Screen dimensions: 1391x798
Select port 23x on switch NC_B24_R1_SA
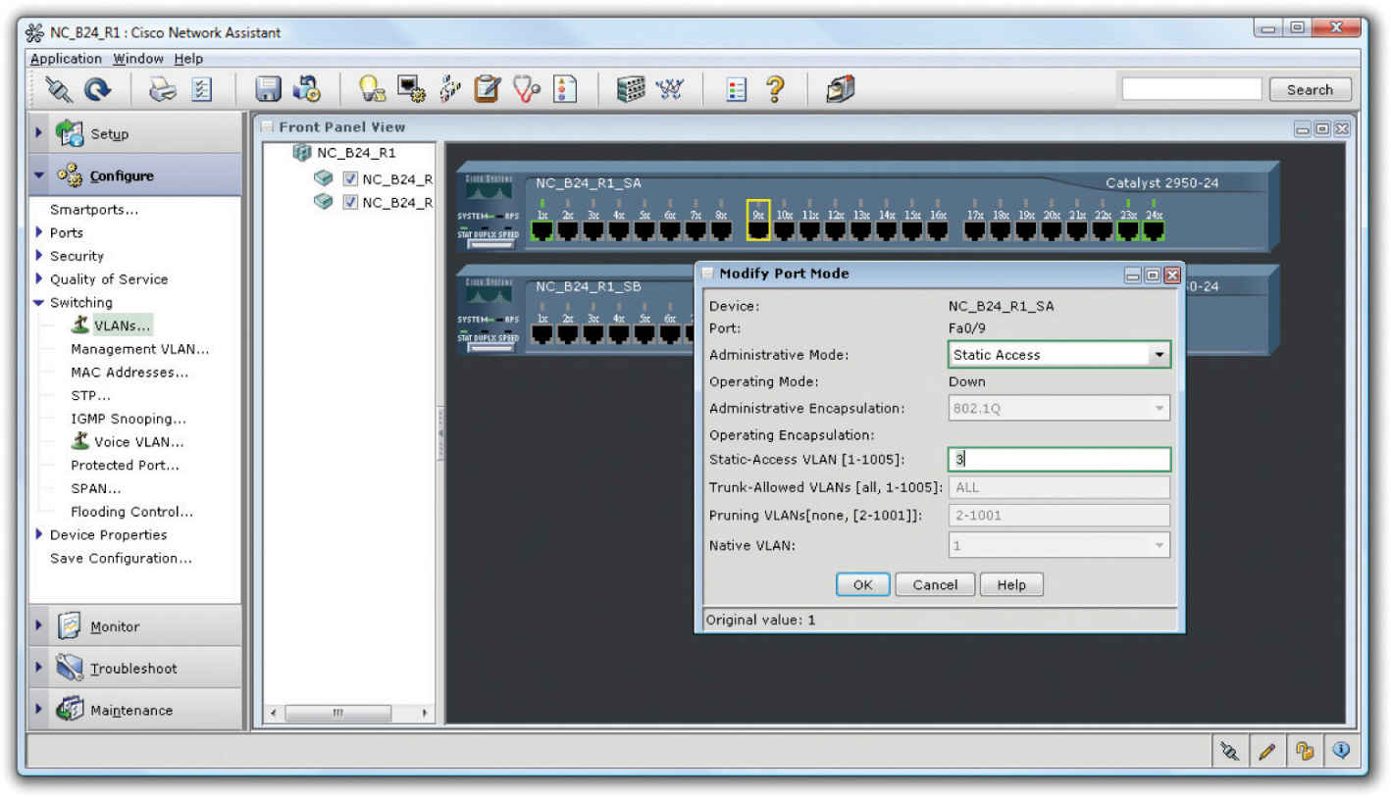coord(1128,230)
